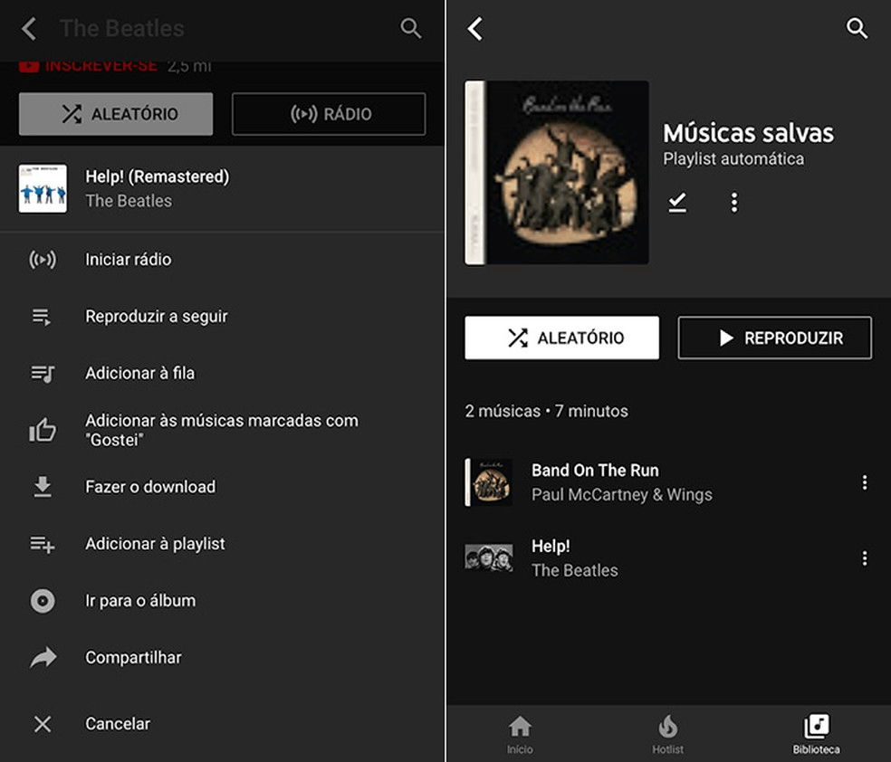
Task: Tap Adicionar à fila icon
Action: [42, 373]
